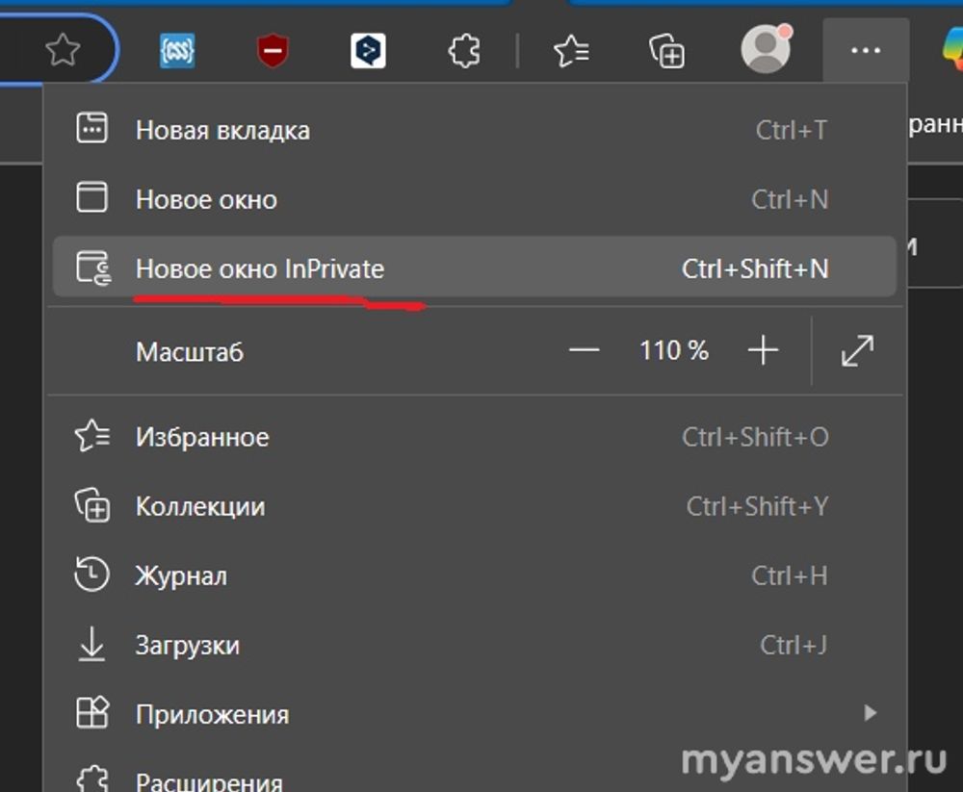Open Новое окно InPrivate
963x792 pixels.
point(260,268)
